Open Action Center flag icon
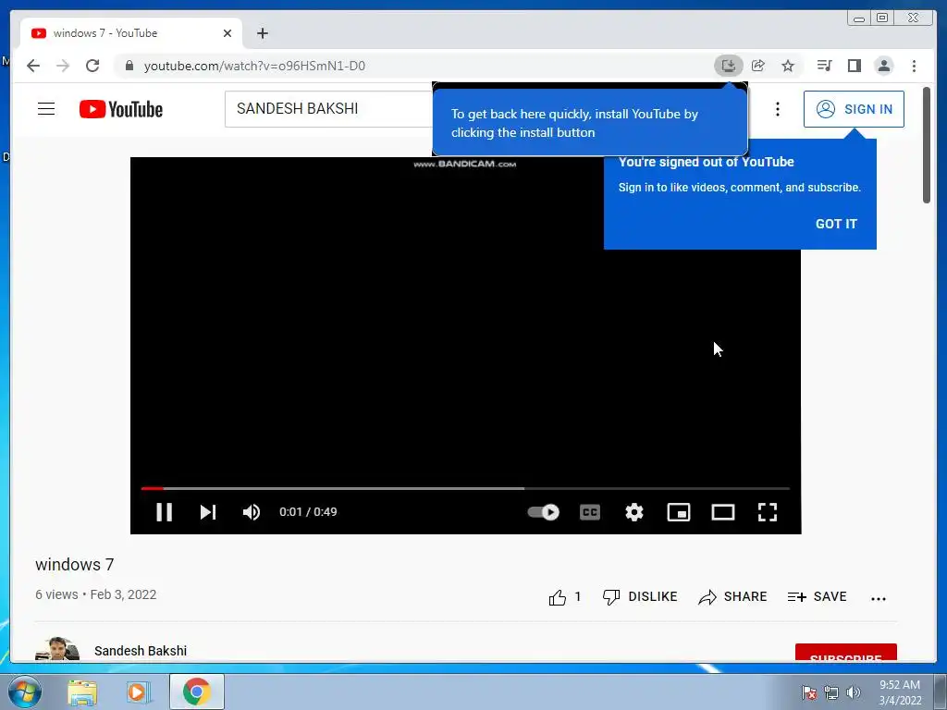This screenshot has width=947, height=710. click(808, 692)
